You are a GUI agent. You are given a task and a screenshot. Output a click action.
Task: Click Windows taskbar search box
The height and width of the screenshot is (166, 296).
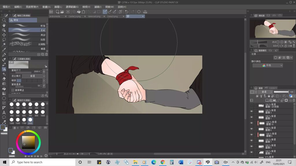click(42, 162)
